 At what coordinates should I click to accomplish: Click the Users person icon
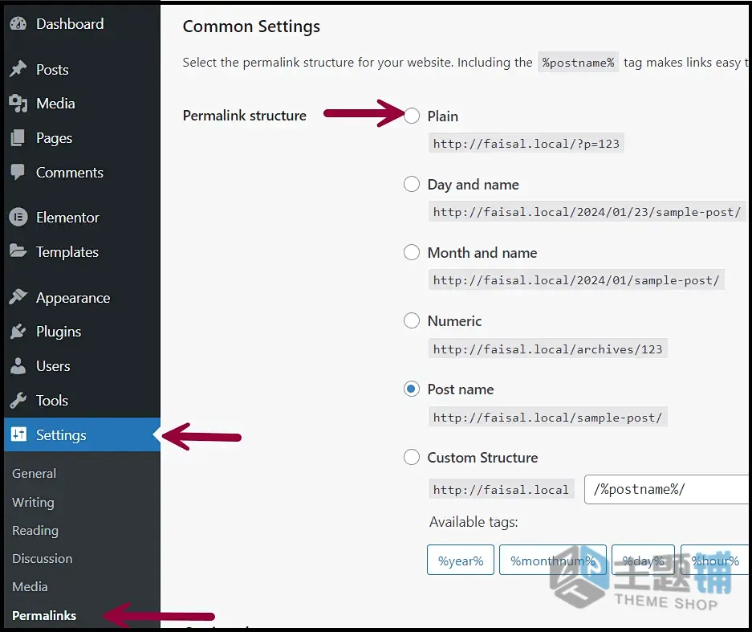click(x=18, y=365)
